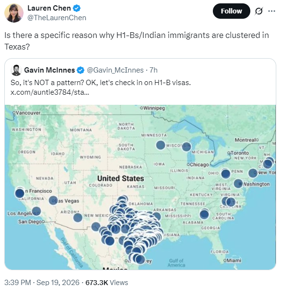Viewport: 283px width, 286px height.
Task: Click Gavin McInnes's small avatar
Action: (x=16, y=70)
